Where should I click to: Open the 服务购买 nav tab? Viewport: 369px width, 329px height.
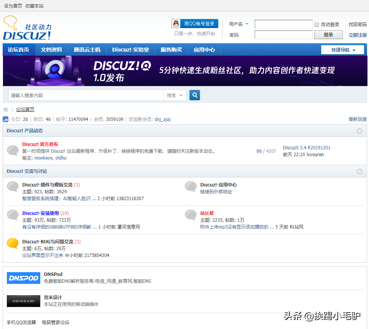coord(171,50)
